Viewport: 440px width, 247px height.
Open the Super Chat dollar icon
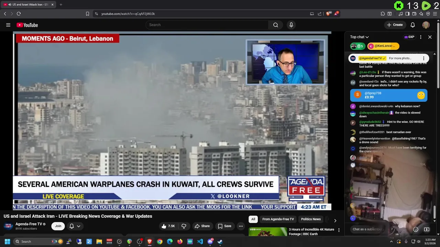[x=427, y=229]
